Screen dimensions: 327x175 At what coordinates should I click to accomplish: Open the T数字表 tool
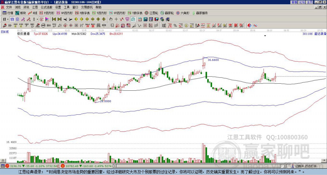point(135,13)
